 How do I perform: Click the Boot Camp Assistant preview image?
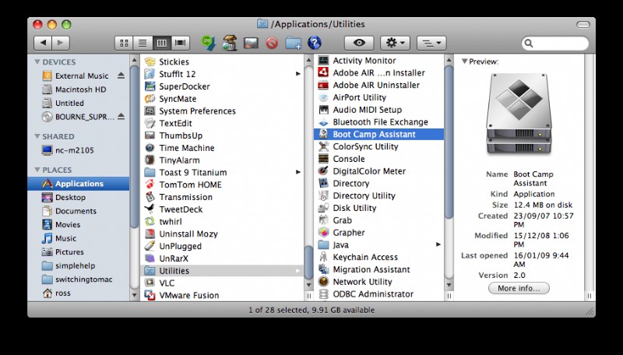point(519,114)
